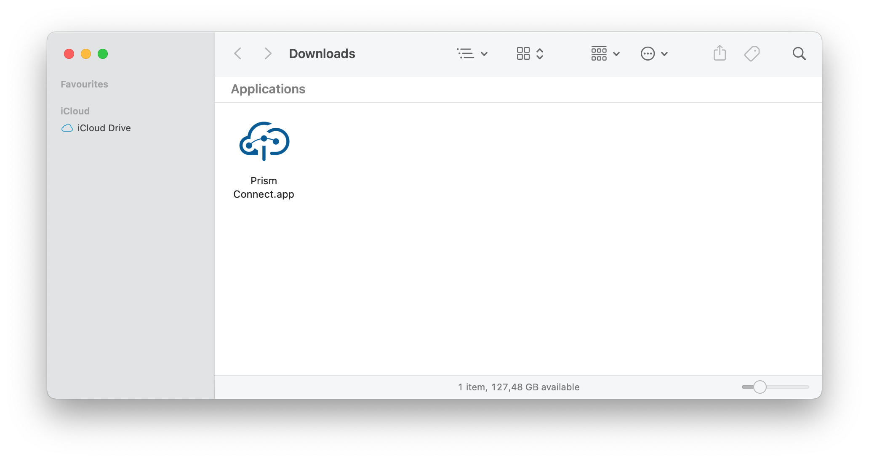This screenshot has width=869, height=461.
Task: Expand the group-by dropdown arrow
Action: (616, 54)
